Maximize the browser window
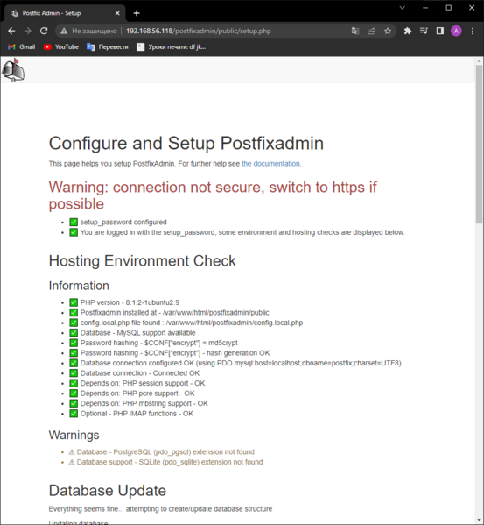Image resolution: width=484 pixels, height=525 pixels. tap(449, 8)
